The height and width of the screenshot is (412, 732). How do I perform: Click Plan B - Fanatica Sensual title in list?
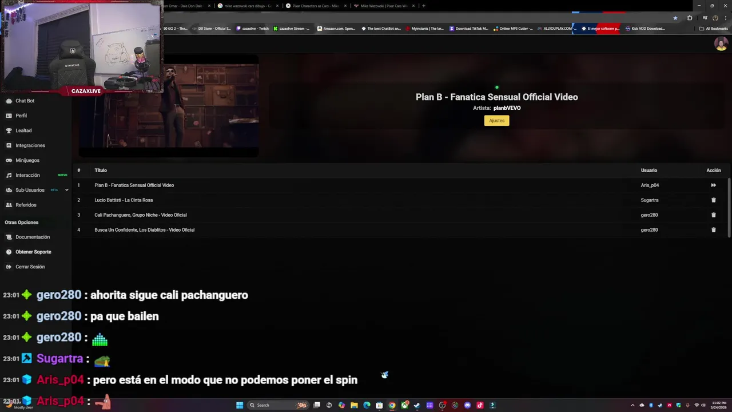click(x=134, y=185)
